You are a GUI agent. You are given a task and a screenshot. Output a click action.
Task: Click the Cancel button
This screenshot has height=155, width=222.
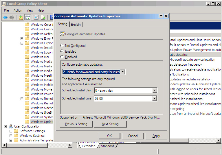click(133, 136)
